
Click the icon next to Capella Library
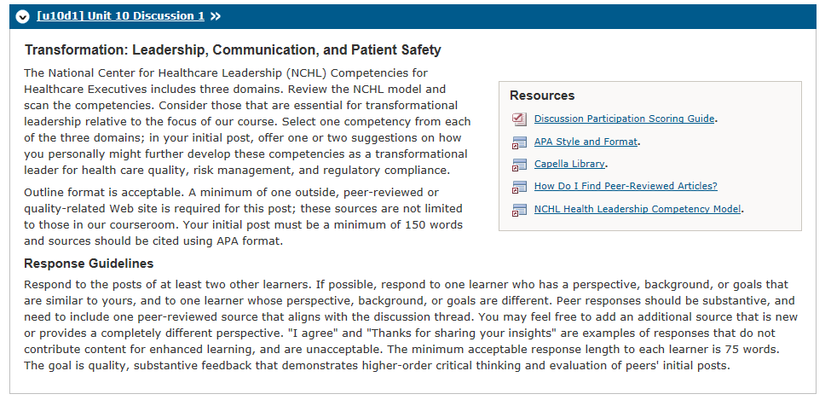[x=519, y=165]
